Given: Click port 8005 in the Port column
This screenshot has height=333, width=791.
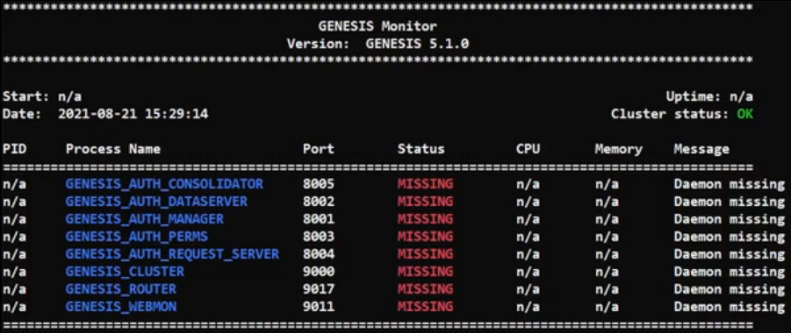Looking at the screenshot, I should tap(319, 184).
